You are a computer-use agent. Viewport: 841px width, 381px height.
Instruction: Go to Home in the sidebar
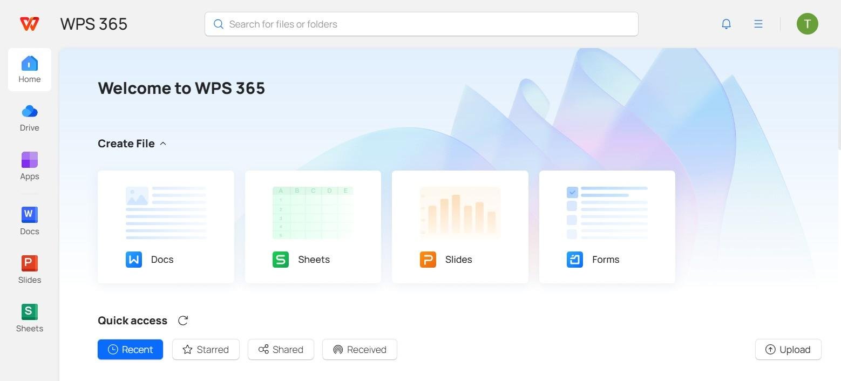pos(29,69)
